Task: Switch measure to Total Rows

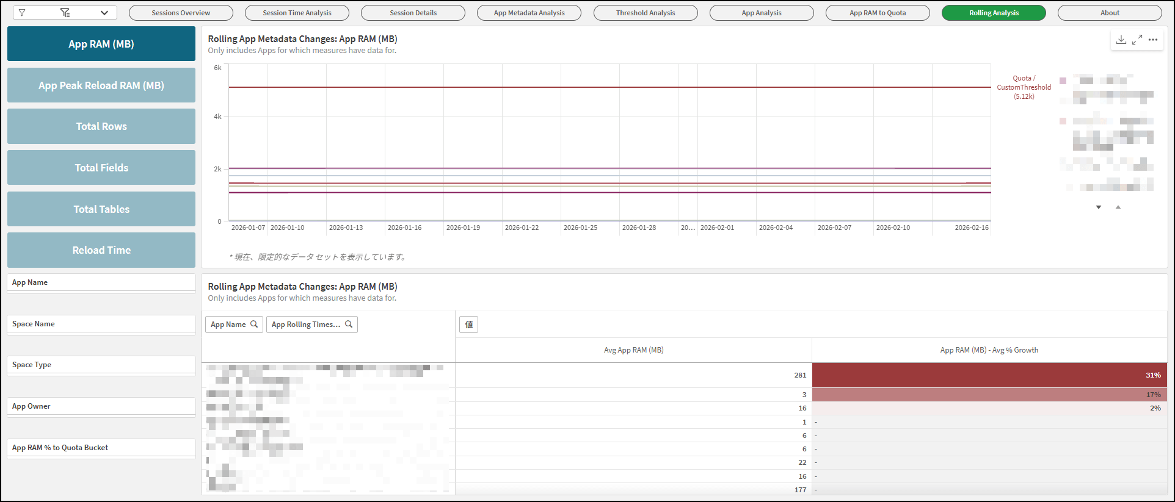Action: (x=101, y=126)
